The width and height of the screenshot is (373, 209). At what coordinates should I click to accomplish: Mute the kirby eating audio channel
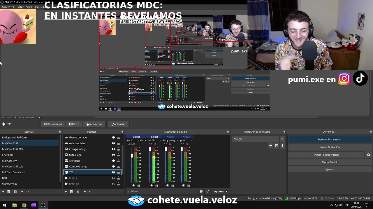tap(168, 185)
